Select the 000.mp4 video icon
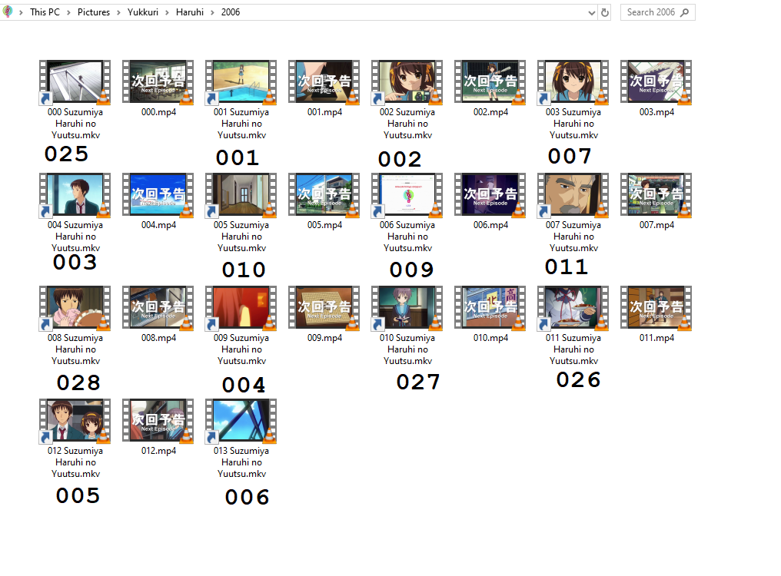 [158, 82]
